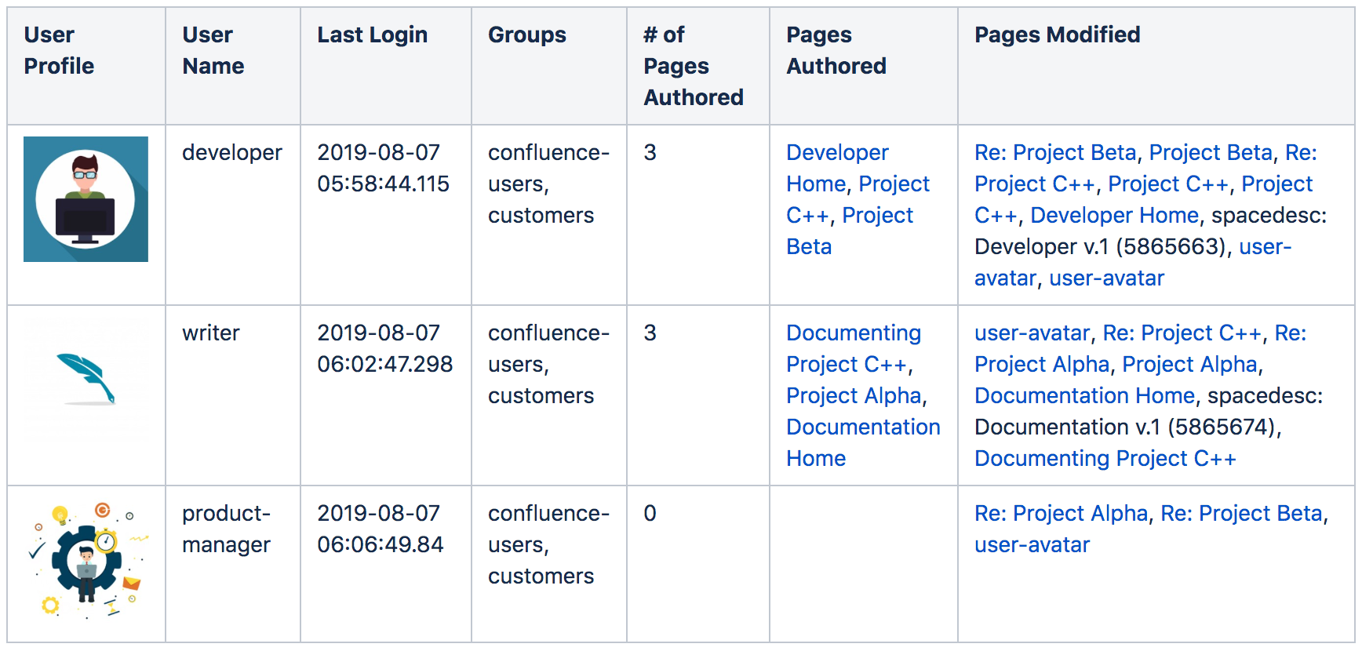Open Project Alpha link in writer's Pages Modified
Screen dimensions: 1362x651
click(1189, 364)
